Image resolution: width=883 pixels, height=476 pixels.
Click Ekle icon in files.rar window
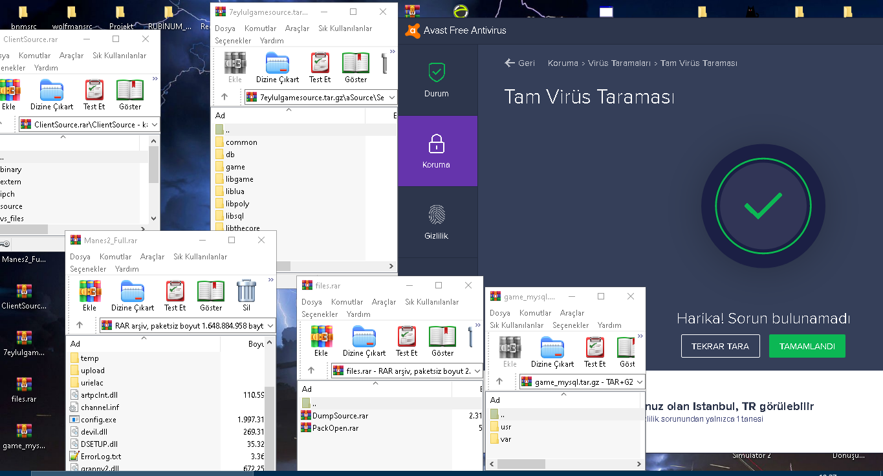322,341
